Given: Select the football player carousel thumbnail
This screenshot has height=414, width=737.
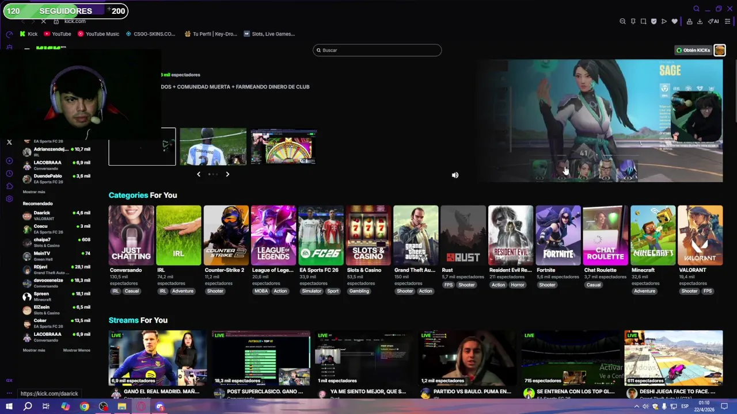Looking at the screenshot, I should click(x=213, y=147).
